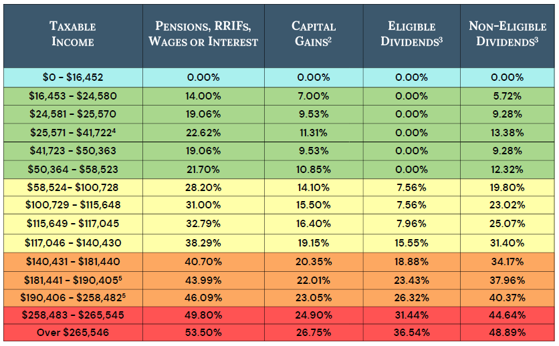The image size is (559, 346).
Task: Click the Capital Gains column header
Action: coord(314,34)
